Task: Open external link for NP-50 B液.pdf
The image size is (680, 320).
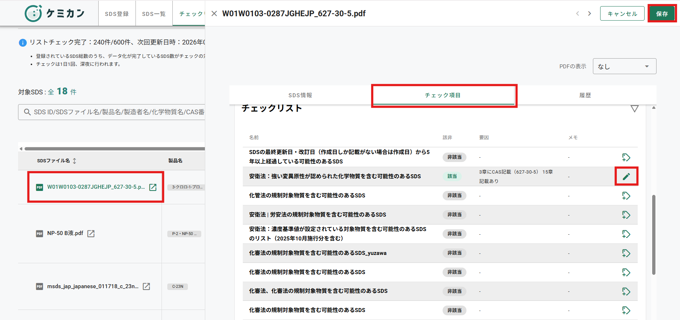Action: pos(91,234)
